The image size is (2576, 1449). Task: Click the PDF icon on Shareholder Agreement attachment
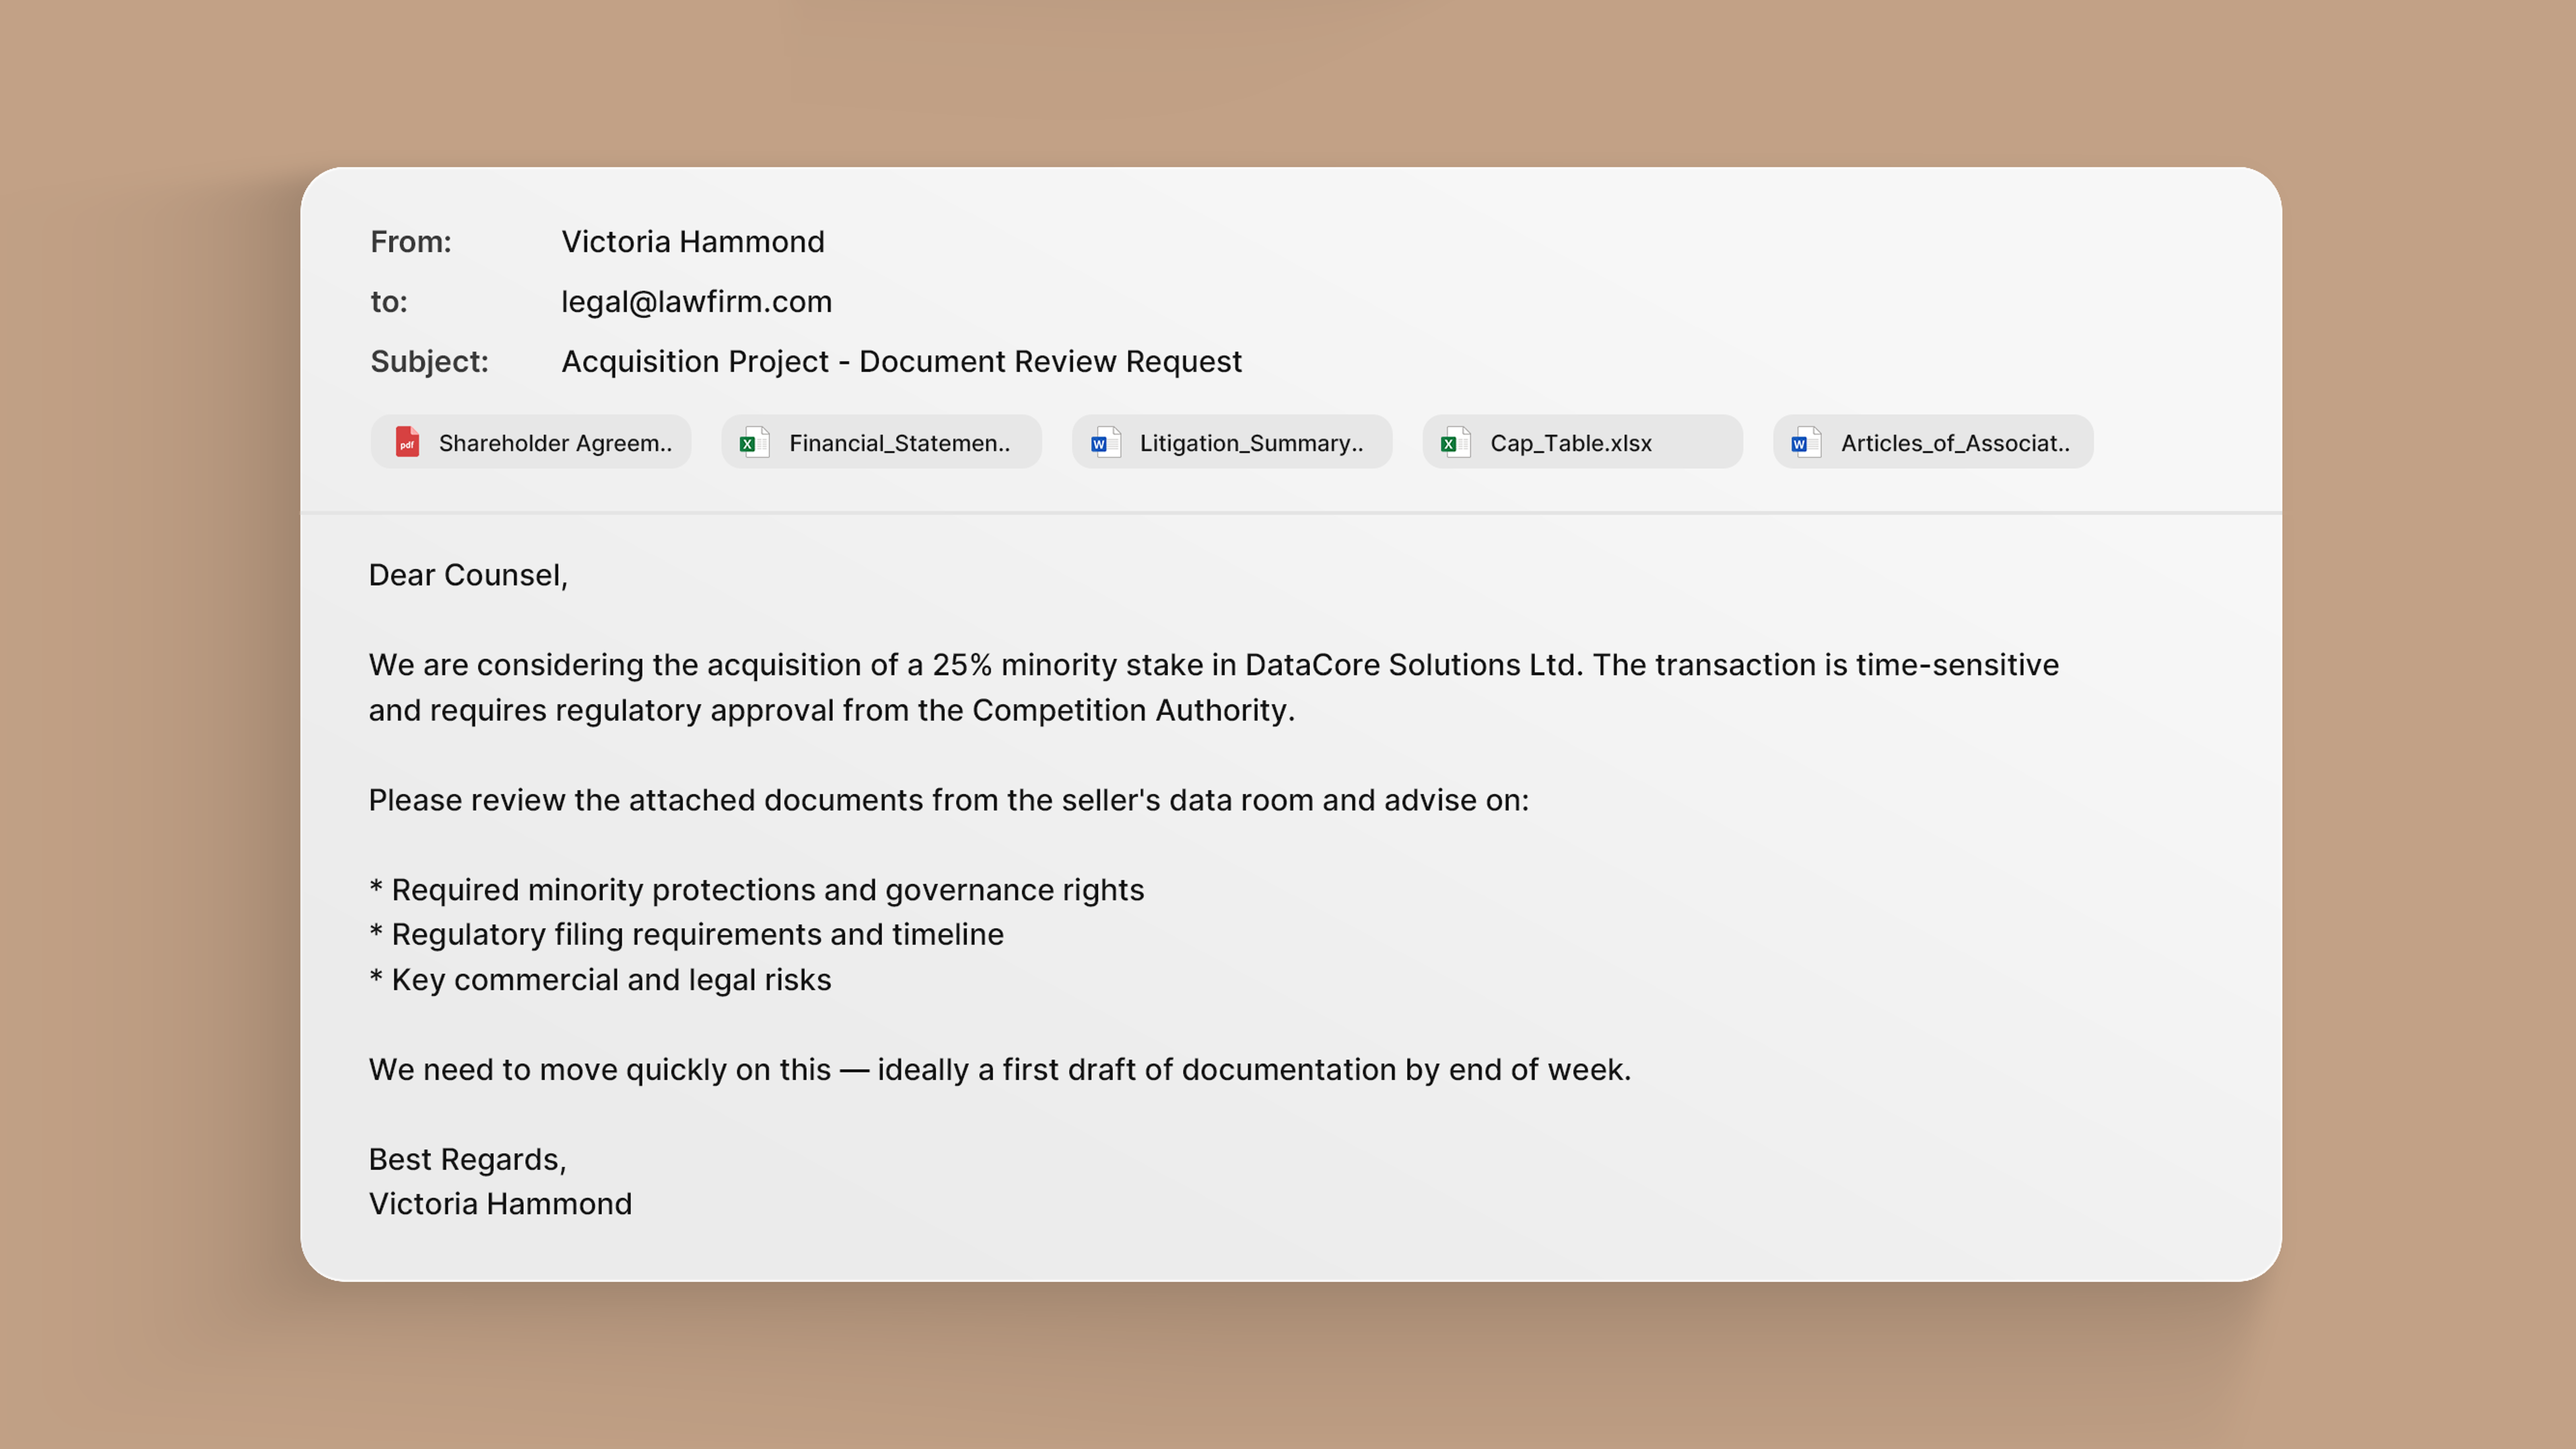coord(407,442)
